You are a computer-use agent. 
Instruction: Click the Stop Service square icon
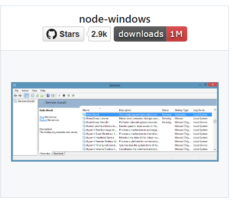coord(64,96)
